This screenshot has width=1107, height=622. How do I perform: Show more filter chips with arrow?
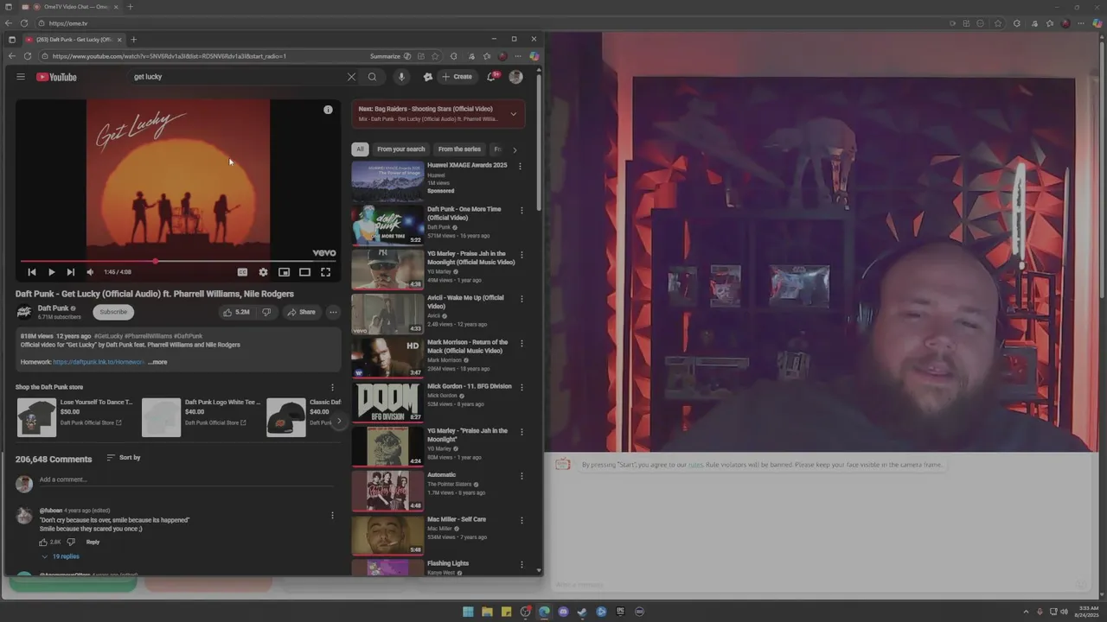(515, 149)
